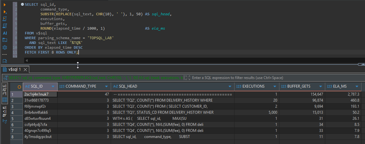Click buffer gets value 96,874
Screen dimensions: 365x144
point(302,100)
